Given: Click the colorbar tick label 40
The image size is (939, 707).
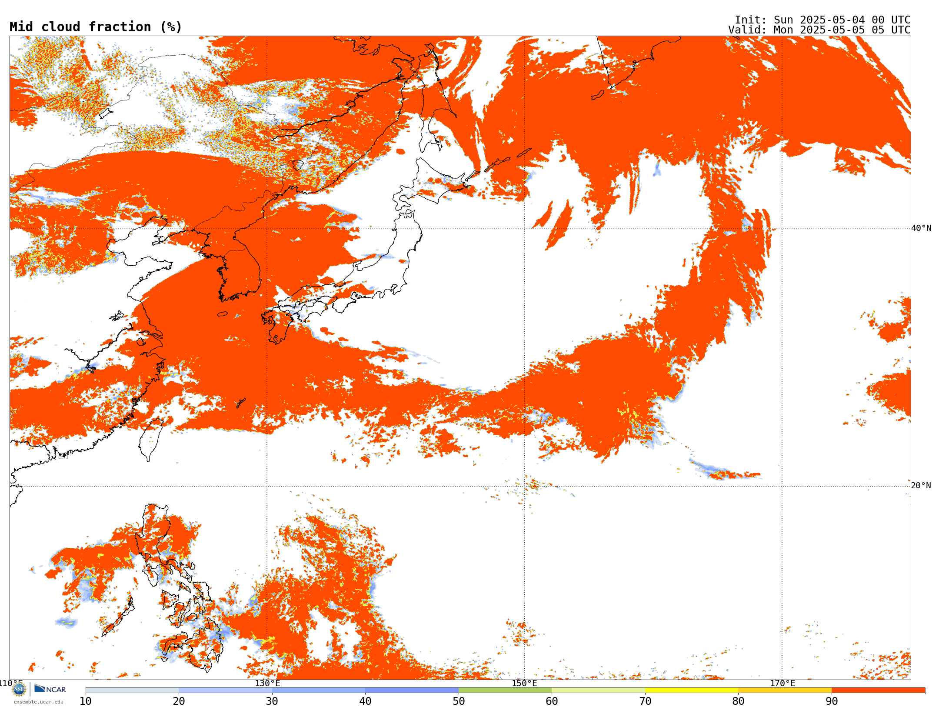Looking at the screenshot, I should click(x=365, y=701).
